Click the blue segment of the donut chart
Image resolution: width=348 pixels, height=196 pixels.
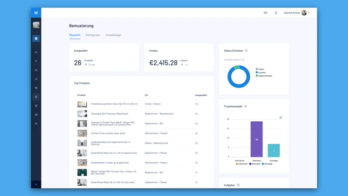[240, 86]
